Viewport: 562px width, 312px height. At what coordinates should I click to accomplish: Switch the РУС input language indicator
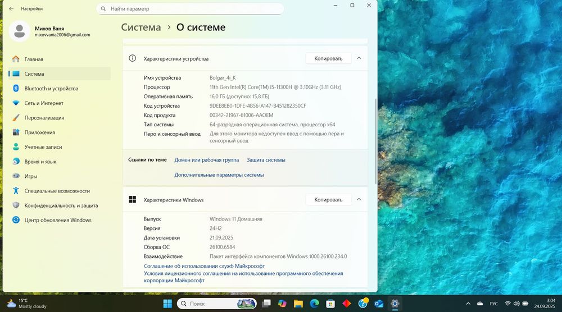pyautogui.click(x=494, y=304)
